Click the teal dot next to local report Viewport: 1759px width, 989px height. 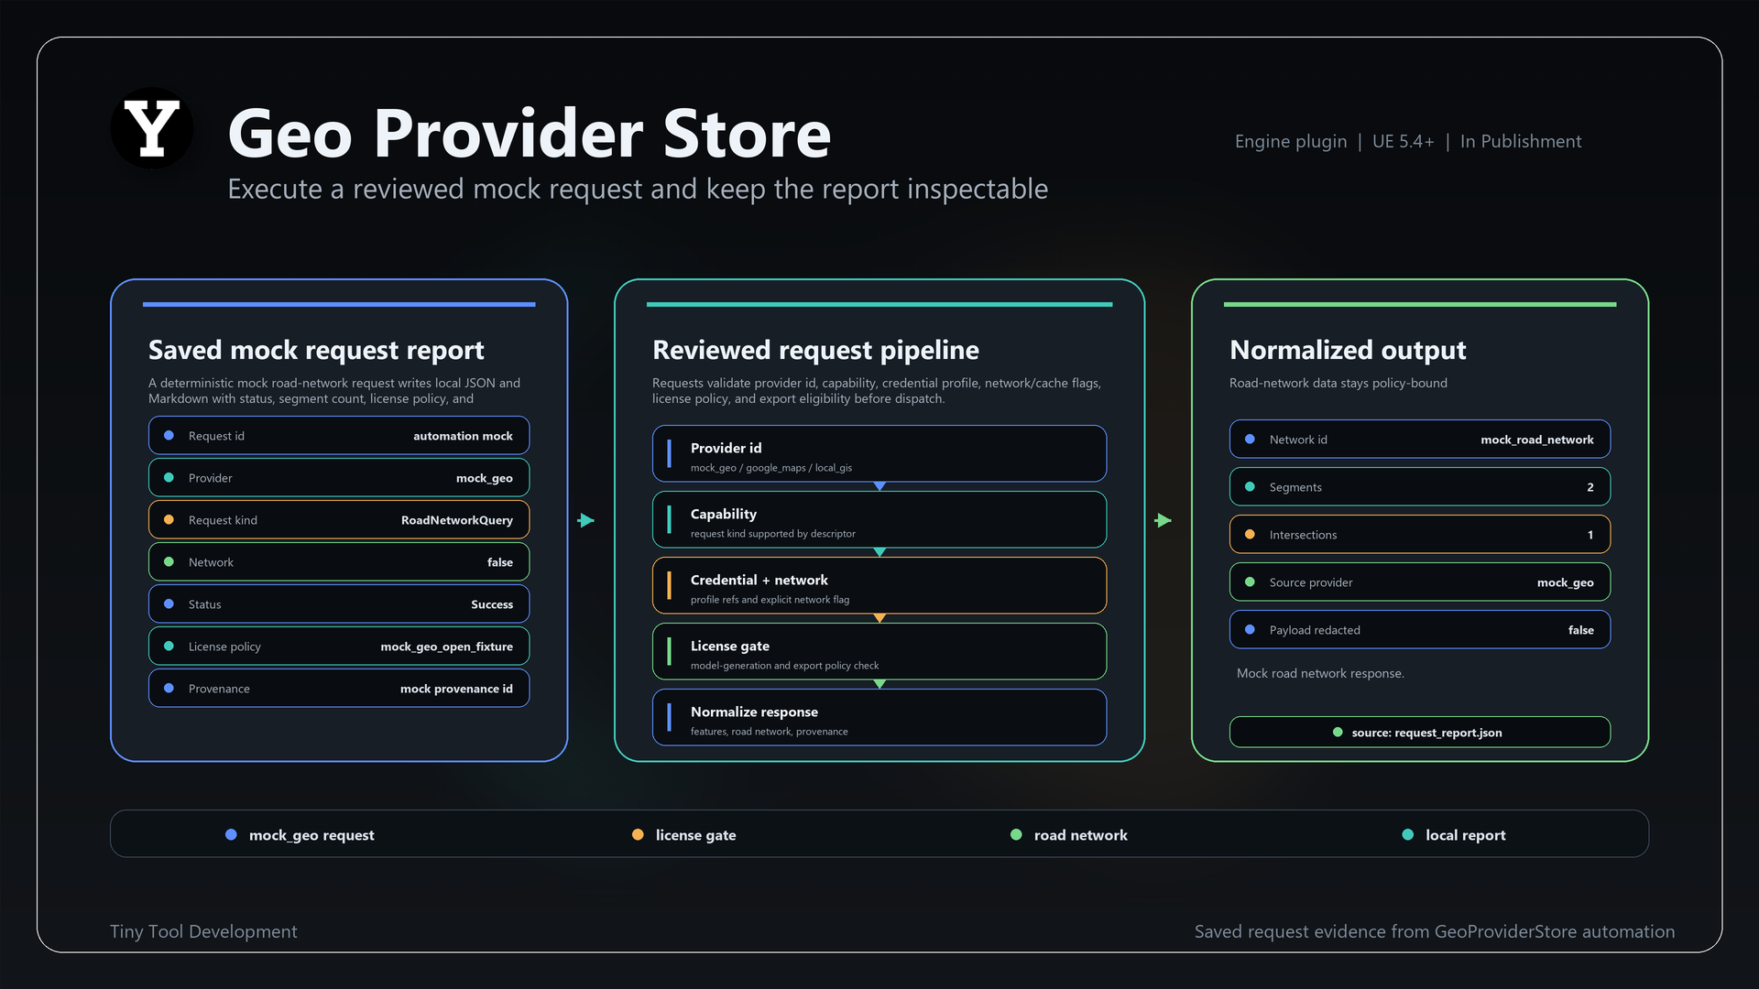pos(1408,835)
